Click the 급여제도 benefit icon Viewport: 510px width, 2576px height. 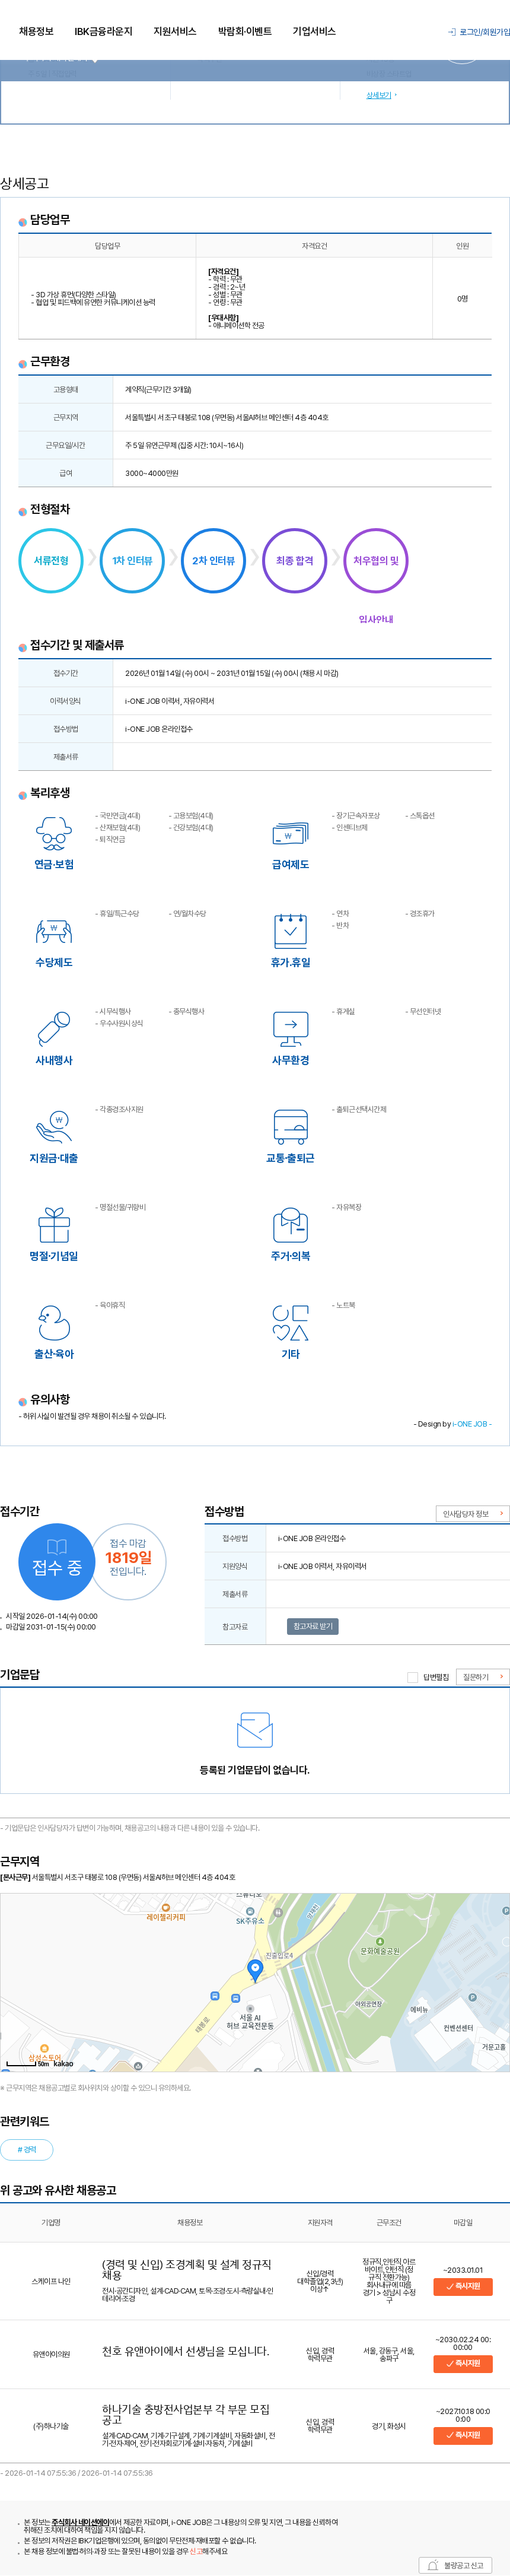pos(290,832)
